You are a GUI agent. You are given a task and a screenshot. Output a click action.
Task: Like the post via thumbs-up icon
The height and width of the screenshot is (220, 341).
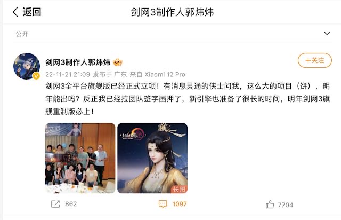point(270,205)
